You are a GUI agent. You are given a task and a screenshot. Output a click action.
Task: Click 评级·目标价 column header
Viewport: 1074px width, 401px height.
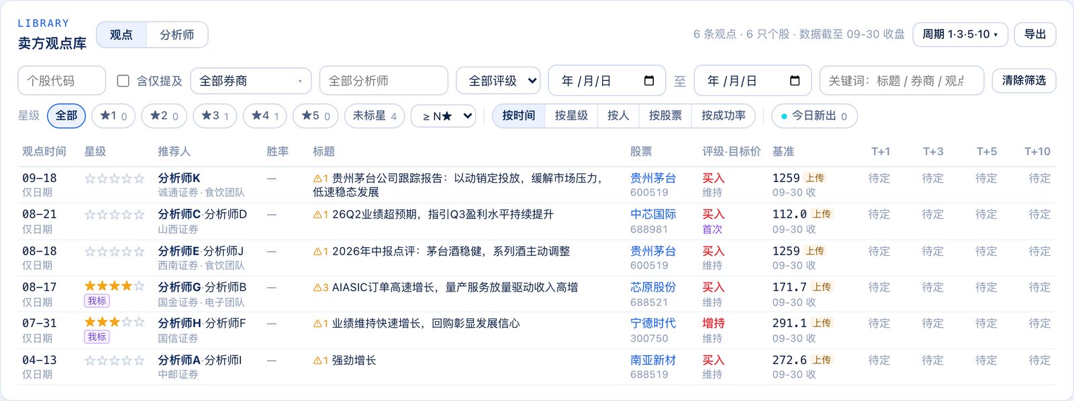coord(732,152)
